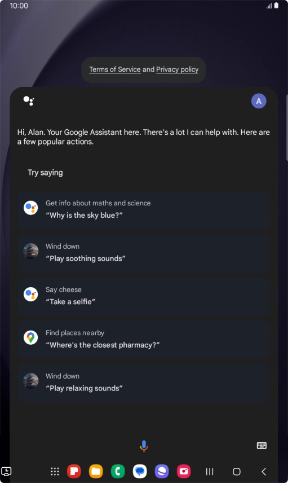Open the account avatar labeled A
The image size is (288, 483).
[259, 101]
